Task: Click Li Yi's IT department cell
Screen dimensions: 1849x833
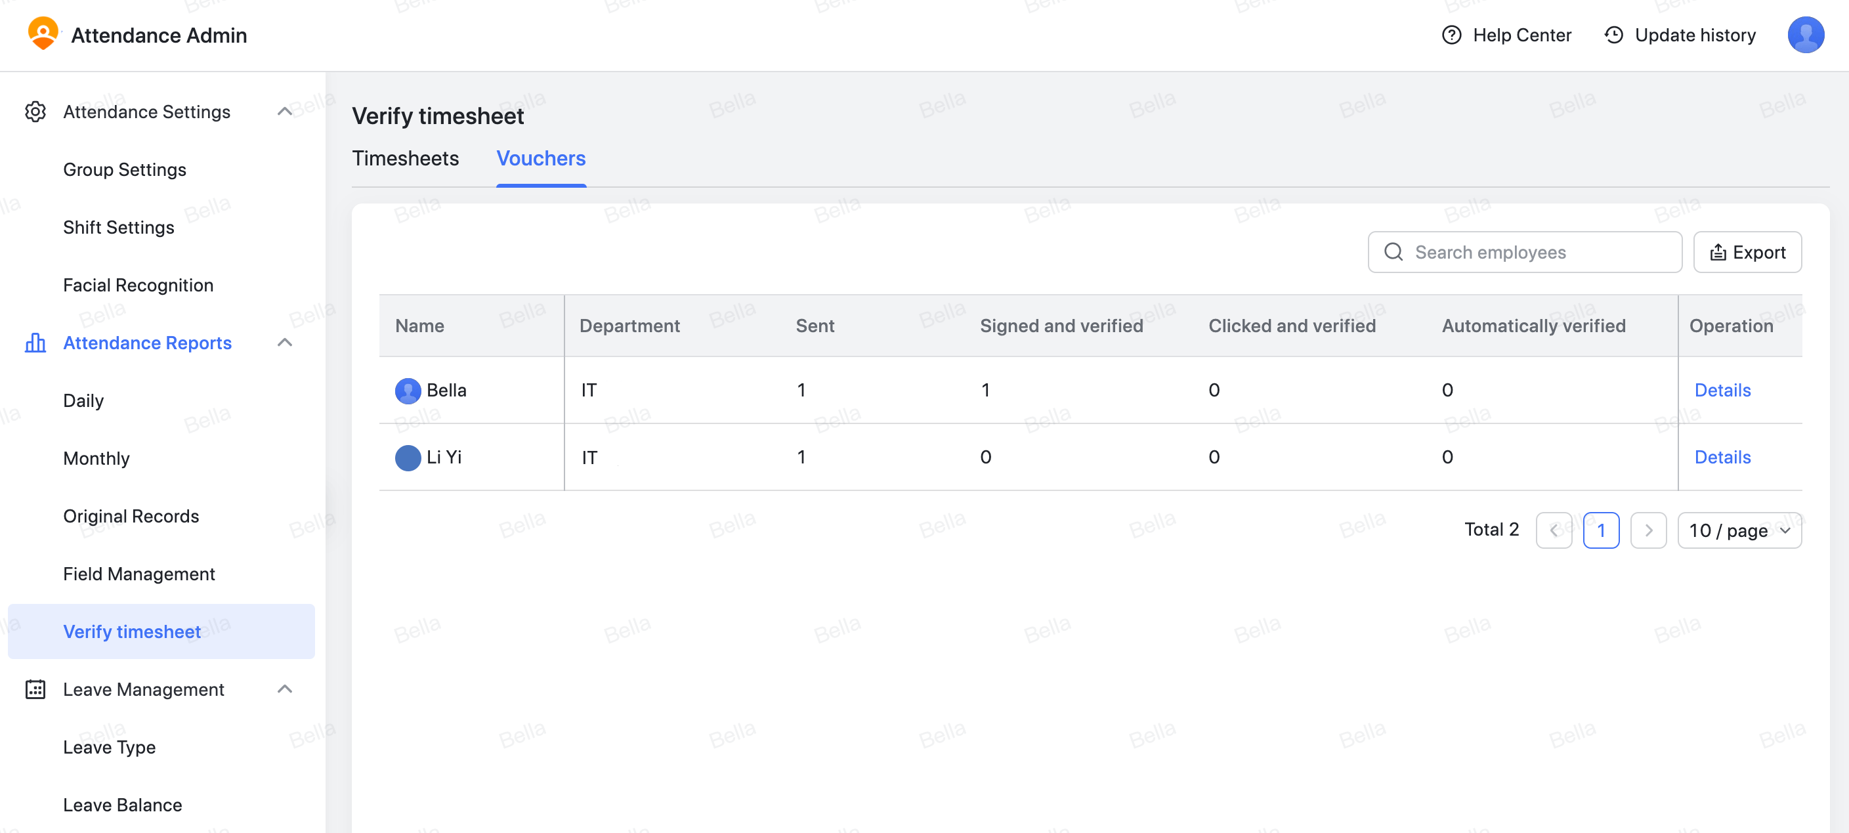Action: (589, 458)
